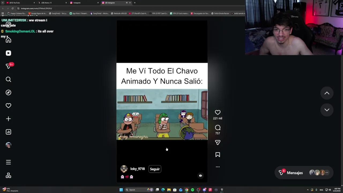
Task: Open the More hamburger menu in sidebar
Action: tap(8, 162)
